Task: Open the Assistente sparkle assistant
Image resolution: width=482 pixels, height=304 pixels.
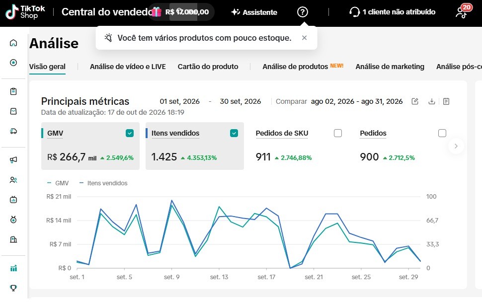Action: pos(254,12)
